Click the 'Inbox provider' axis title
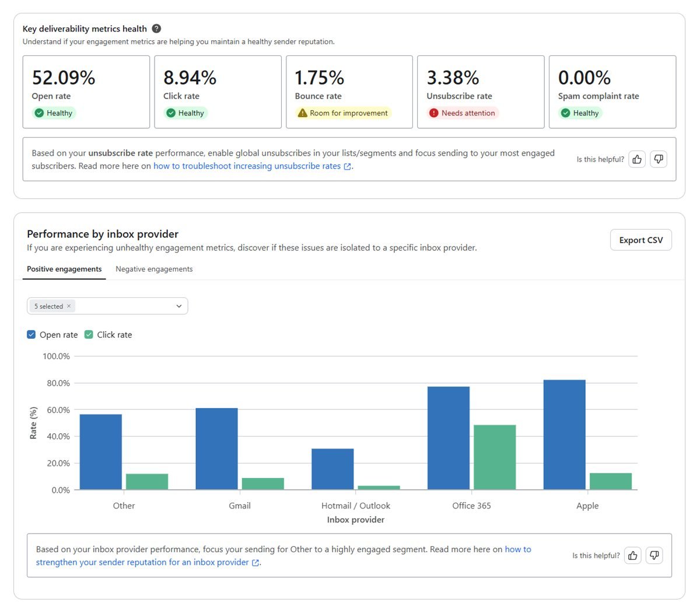Screen dimensions: 700x614 356,520
